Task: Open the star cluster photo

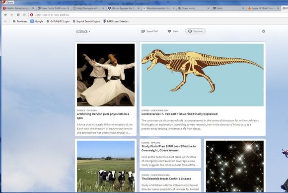Action: 235,167
